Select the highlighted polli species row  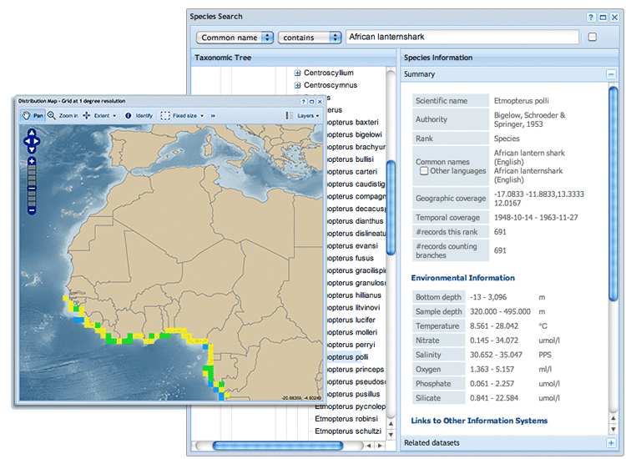[x=347, y=357]
